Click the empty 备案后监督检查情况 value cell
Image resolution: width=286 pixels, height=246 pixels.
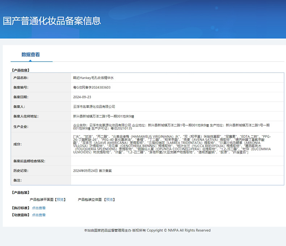177,161
